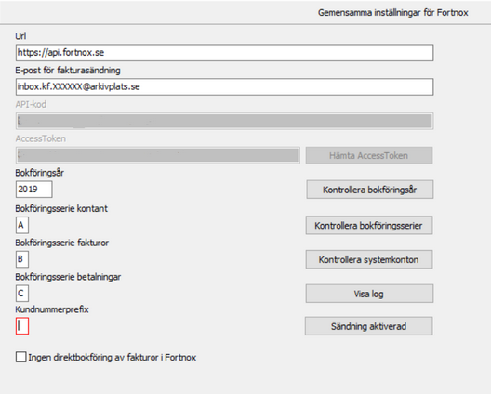The width and height of the screenshot is (491, 394).
Task: Click the Gemensamma inställningar för Fortnox heading
Action: pyautogui.click(x=393, y=13)
